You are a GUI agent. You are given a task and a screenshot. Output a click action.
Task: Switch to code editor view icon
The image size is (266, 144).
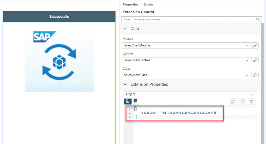click(128, 101)
